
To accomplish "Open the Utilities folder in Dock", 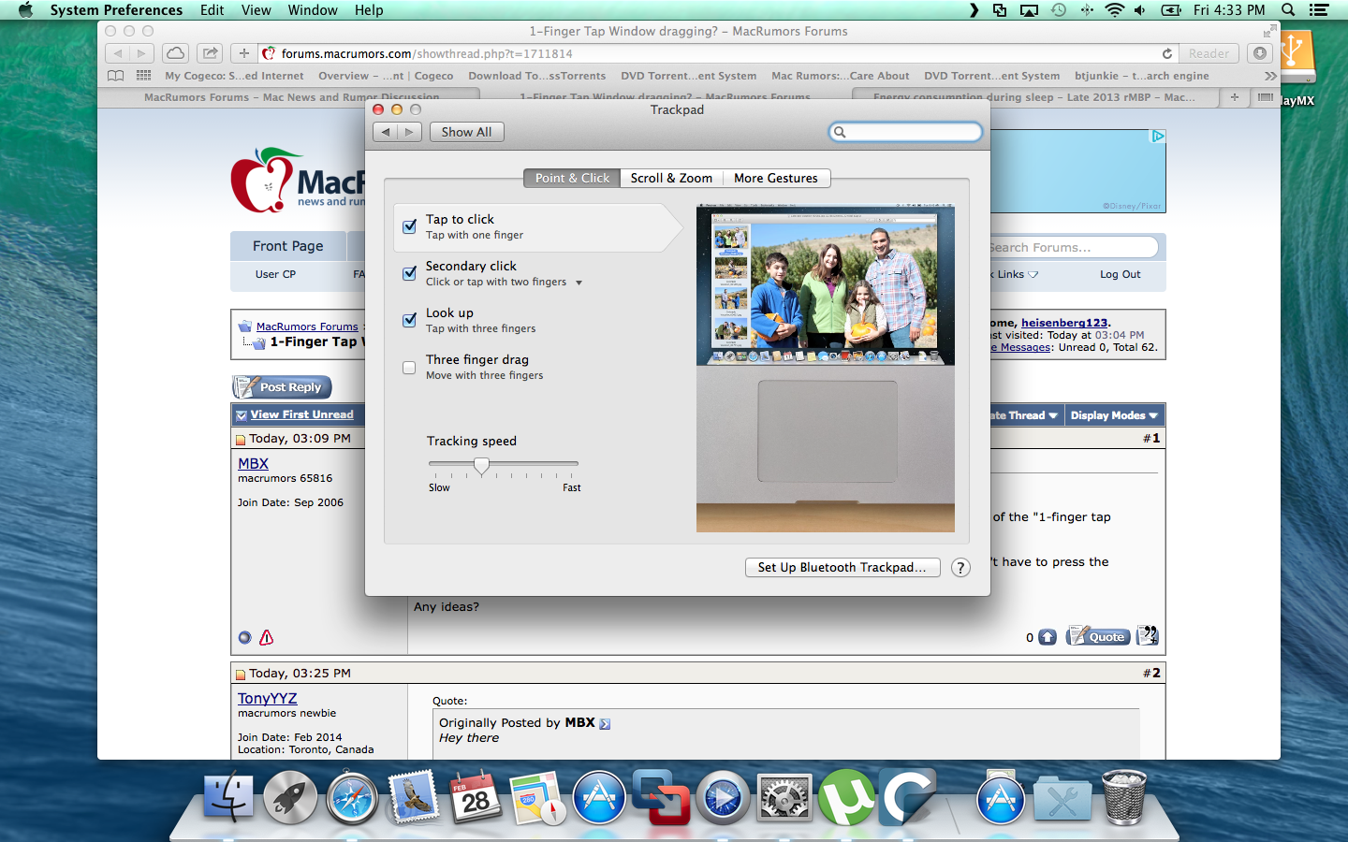I will click(1062, 798).
